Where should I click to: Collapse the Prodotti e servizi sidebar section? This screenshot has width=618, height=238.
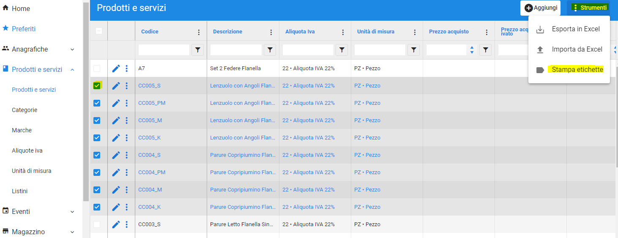[x=72, y=70]
